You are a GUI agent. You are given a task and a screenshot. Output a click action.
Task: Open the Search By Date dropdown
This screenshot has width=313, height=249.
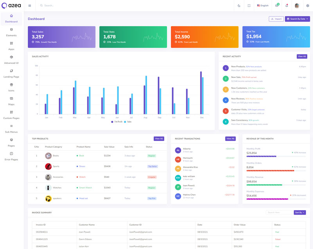pyautogui.click(x=297, y=19)
